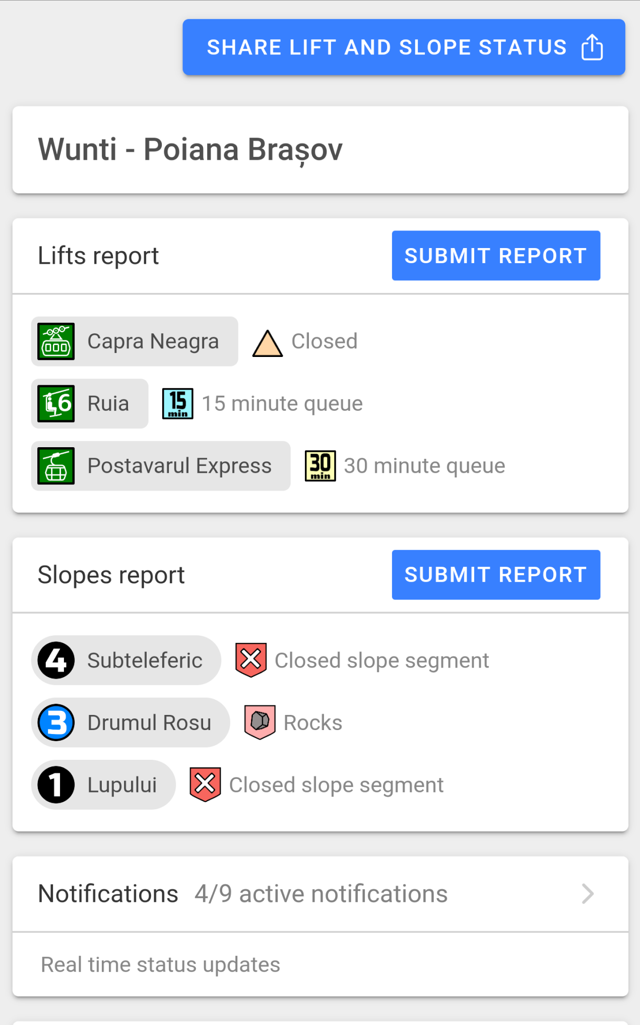Open the 4/9 active notifications row
Screen dimensions: 640x1025
click(x=321, y=894)
